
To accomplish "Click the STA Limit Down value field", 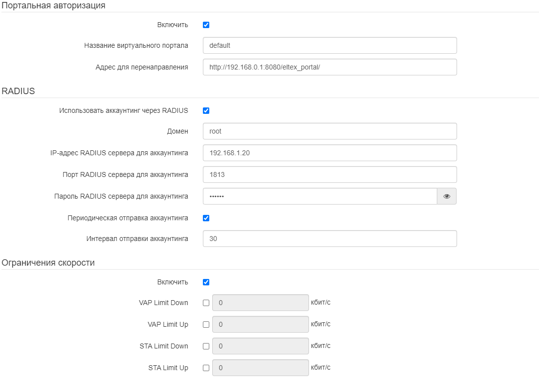I will 261,346.
